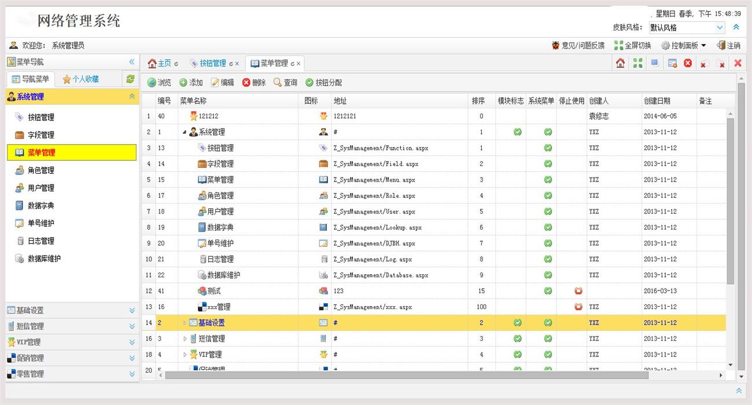Click the horizontal scrollbar under the grid

click(x=405, y=375)
